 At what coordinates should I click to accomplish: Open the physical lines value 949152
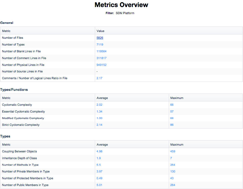(102, 65)
